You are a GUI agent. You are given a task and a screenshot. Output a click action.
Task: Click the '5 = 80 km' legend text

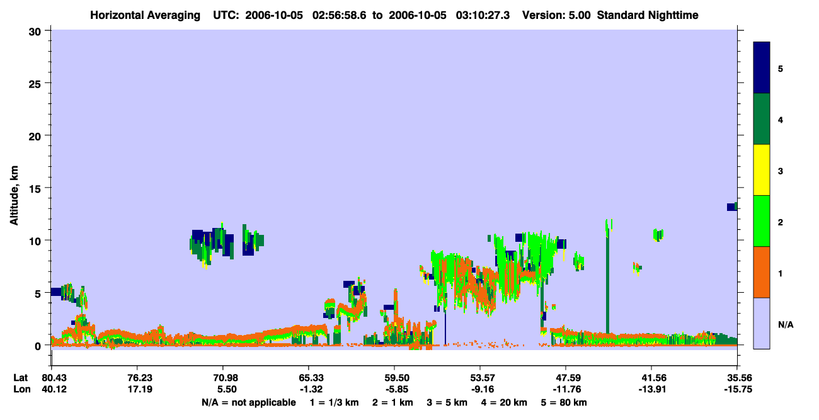[564, 402]
